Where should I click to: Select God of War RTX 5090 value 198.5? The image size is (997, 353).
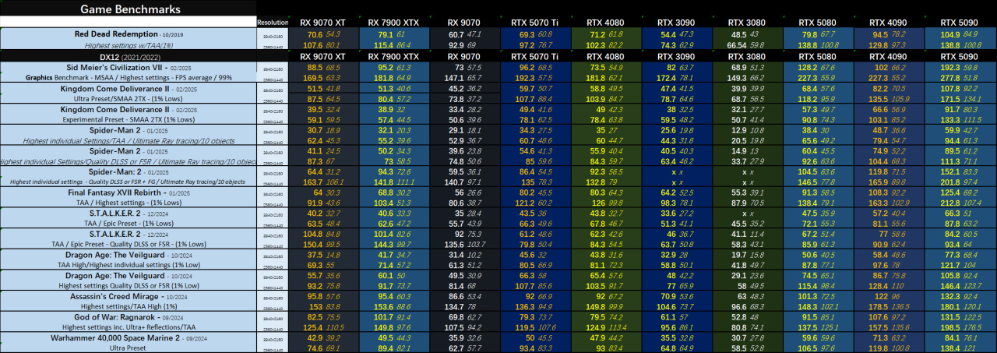coord(949,328)
